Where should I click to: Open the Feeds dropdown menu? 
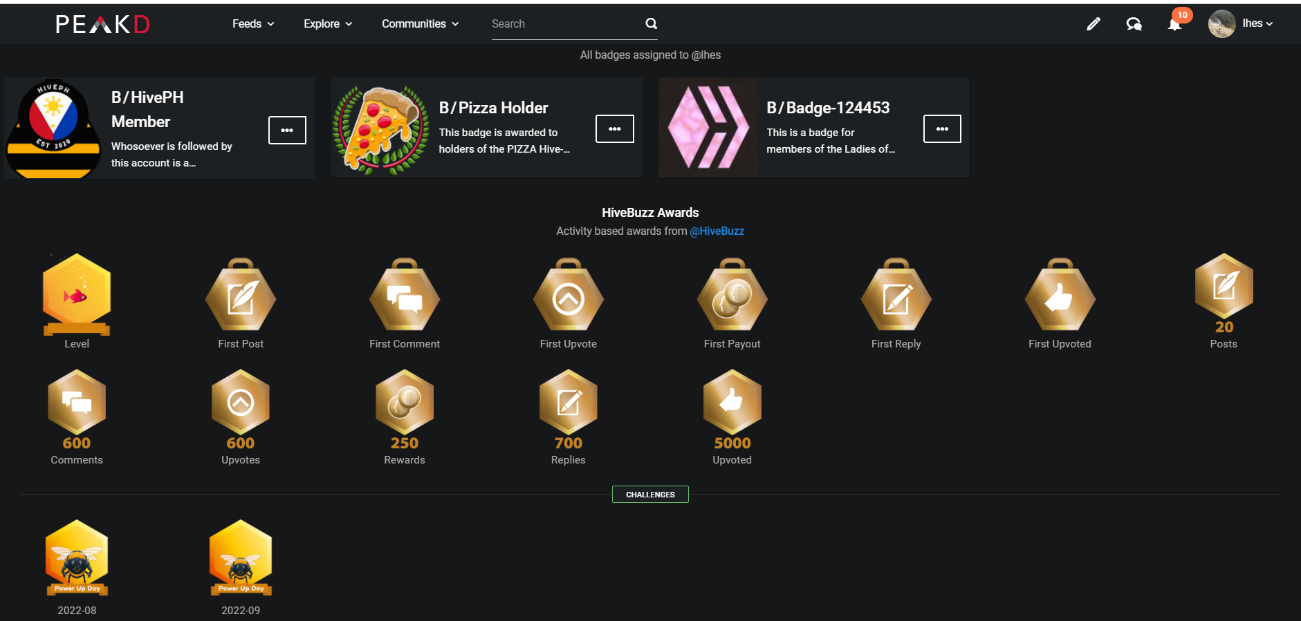(253, 23)
